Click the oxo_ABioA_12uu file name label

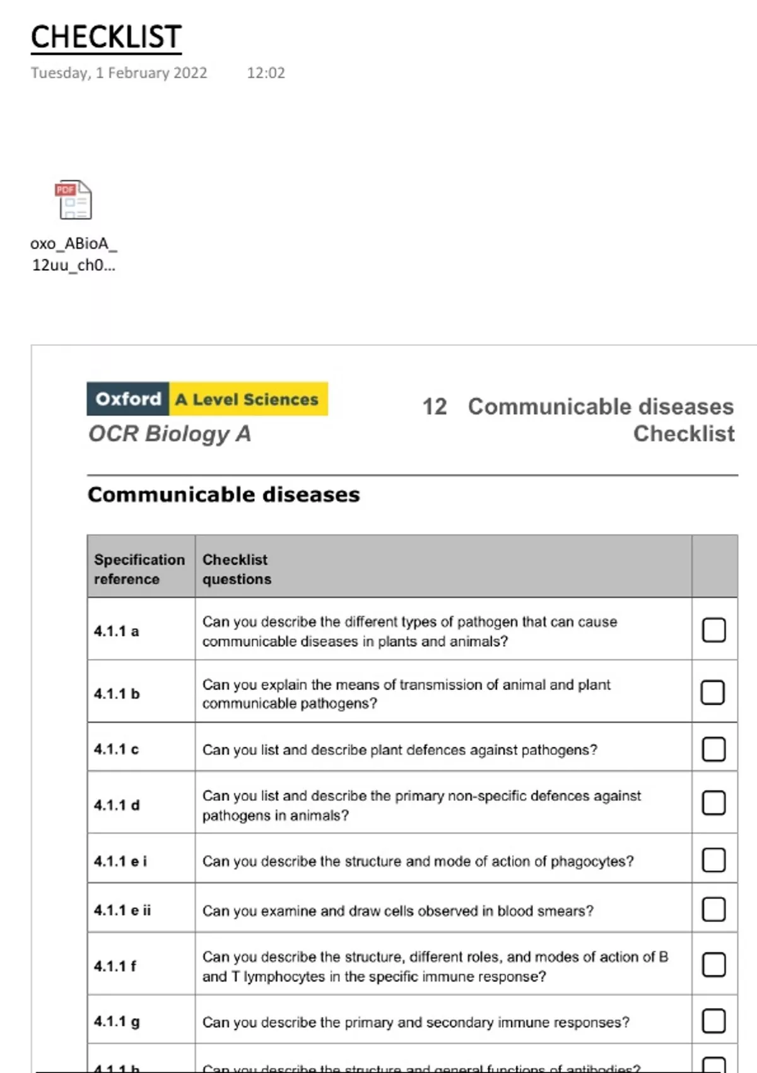(74, 254)
